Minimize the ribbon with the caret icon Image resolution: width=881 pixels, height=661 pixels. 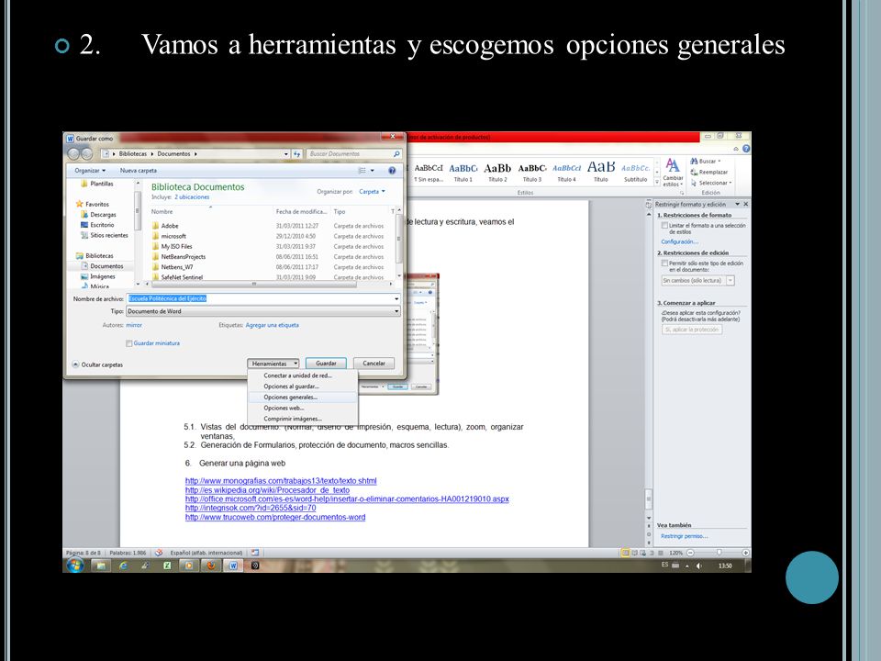(735, 149)
